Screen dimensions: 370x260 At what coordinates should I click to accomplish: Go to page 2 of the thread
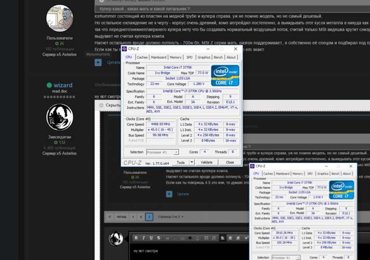(x=141, y=216)
